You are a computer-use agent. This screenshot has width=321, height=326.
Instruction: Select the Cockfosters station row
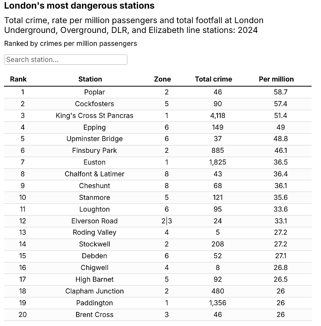point(158,104)
